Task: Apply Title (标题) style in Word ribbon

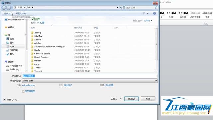Action: (171, 15)
